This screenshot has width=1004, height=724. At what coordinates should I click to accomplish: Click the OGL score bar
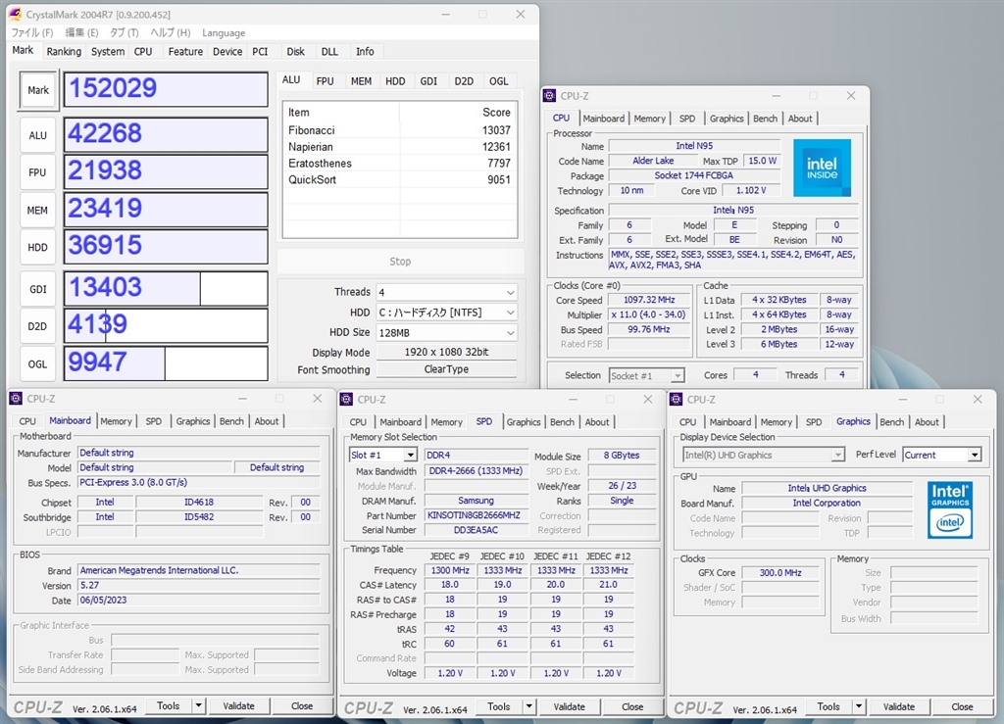click(166, 362)
